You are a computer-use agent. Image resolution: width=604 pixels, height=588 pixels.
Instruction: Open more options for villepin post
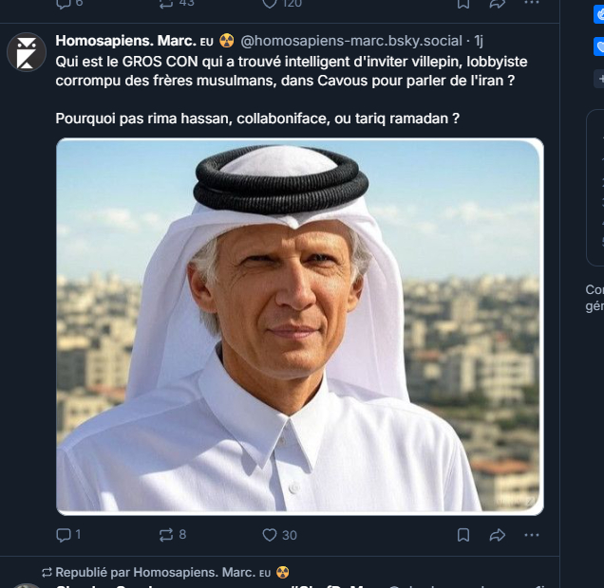[532, 535]
